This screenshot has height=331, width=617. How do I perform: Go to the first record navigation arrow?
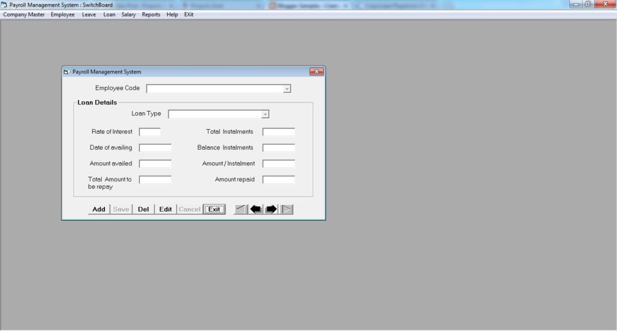(x=241, y=209)
